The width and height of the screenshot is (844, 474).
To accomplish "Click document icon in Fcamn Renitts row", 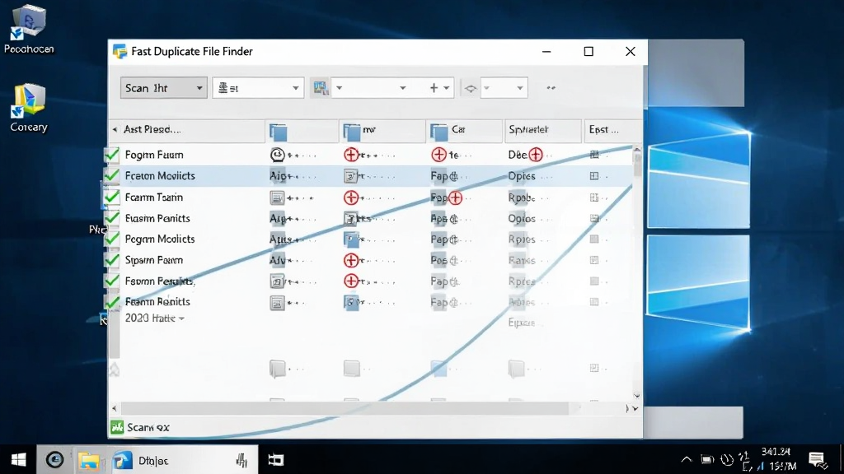I will click(277, 303).
